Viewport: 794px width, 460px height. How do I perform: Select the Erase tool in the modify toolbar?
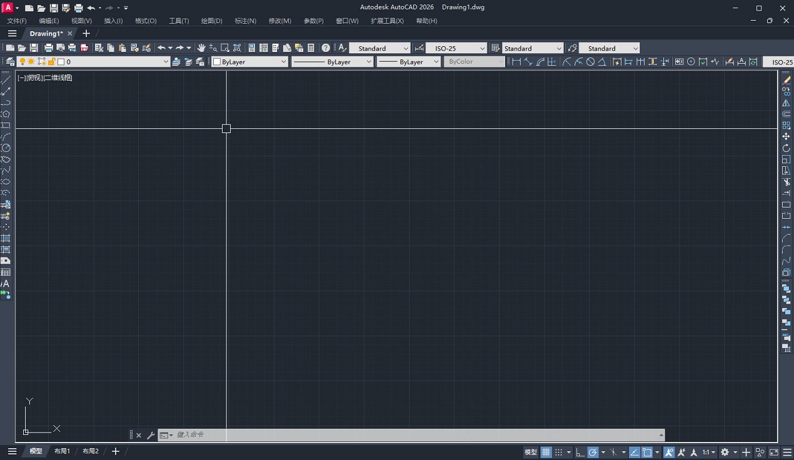(x=786, y=80)
